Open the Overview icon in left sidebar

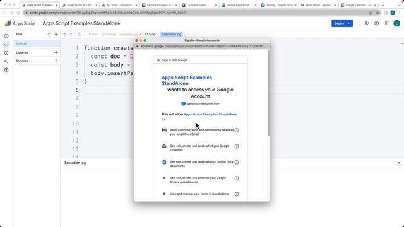point(6,37)
